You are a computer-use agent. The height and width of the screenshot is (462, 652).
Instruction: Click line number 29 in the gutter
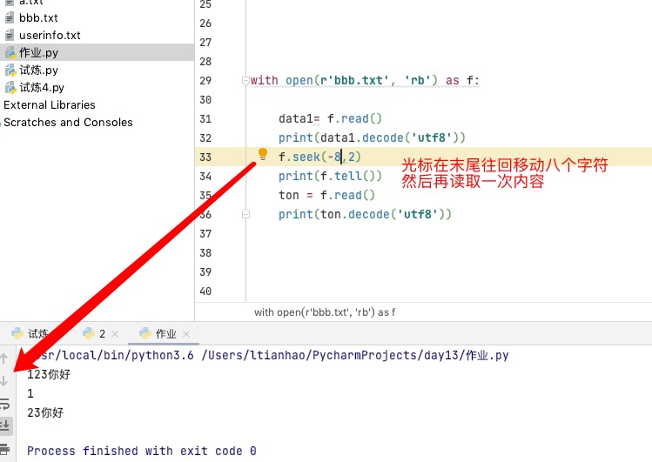(205, 81)
